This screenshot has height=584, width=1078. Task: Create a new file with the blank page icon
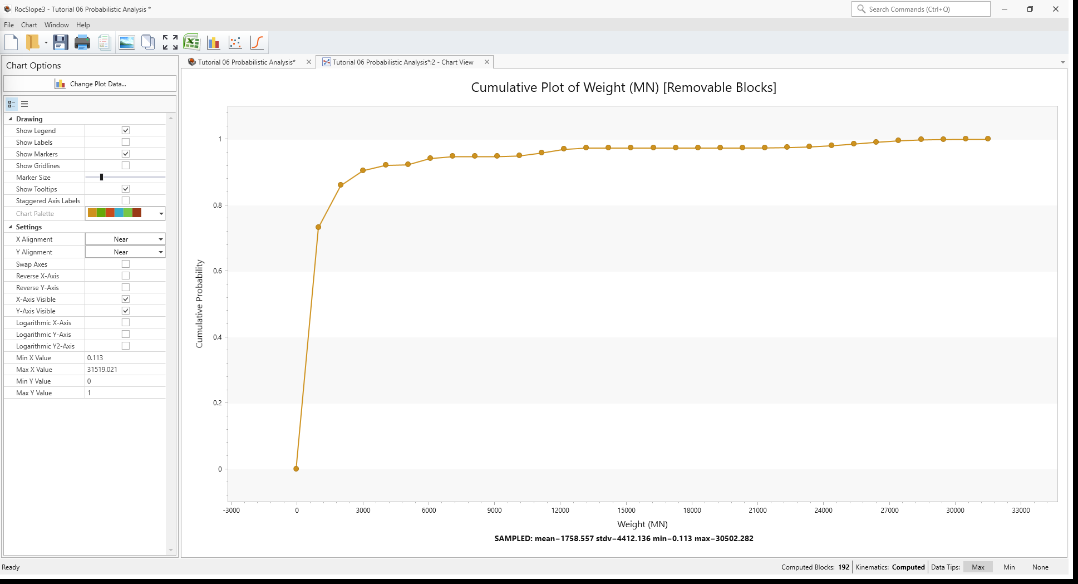click(11, 42)
